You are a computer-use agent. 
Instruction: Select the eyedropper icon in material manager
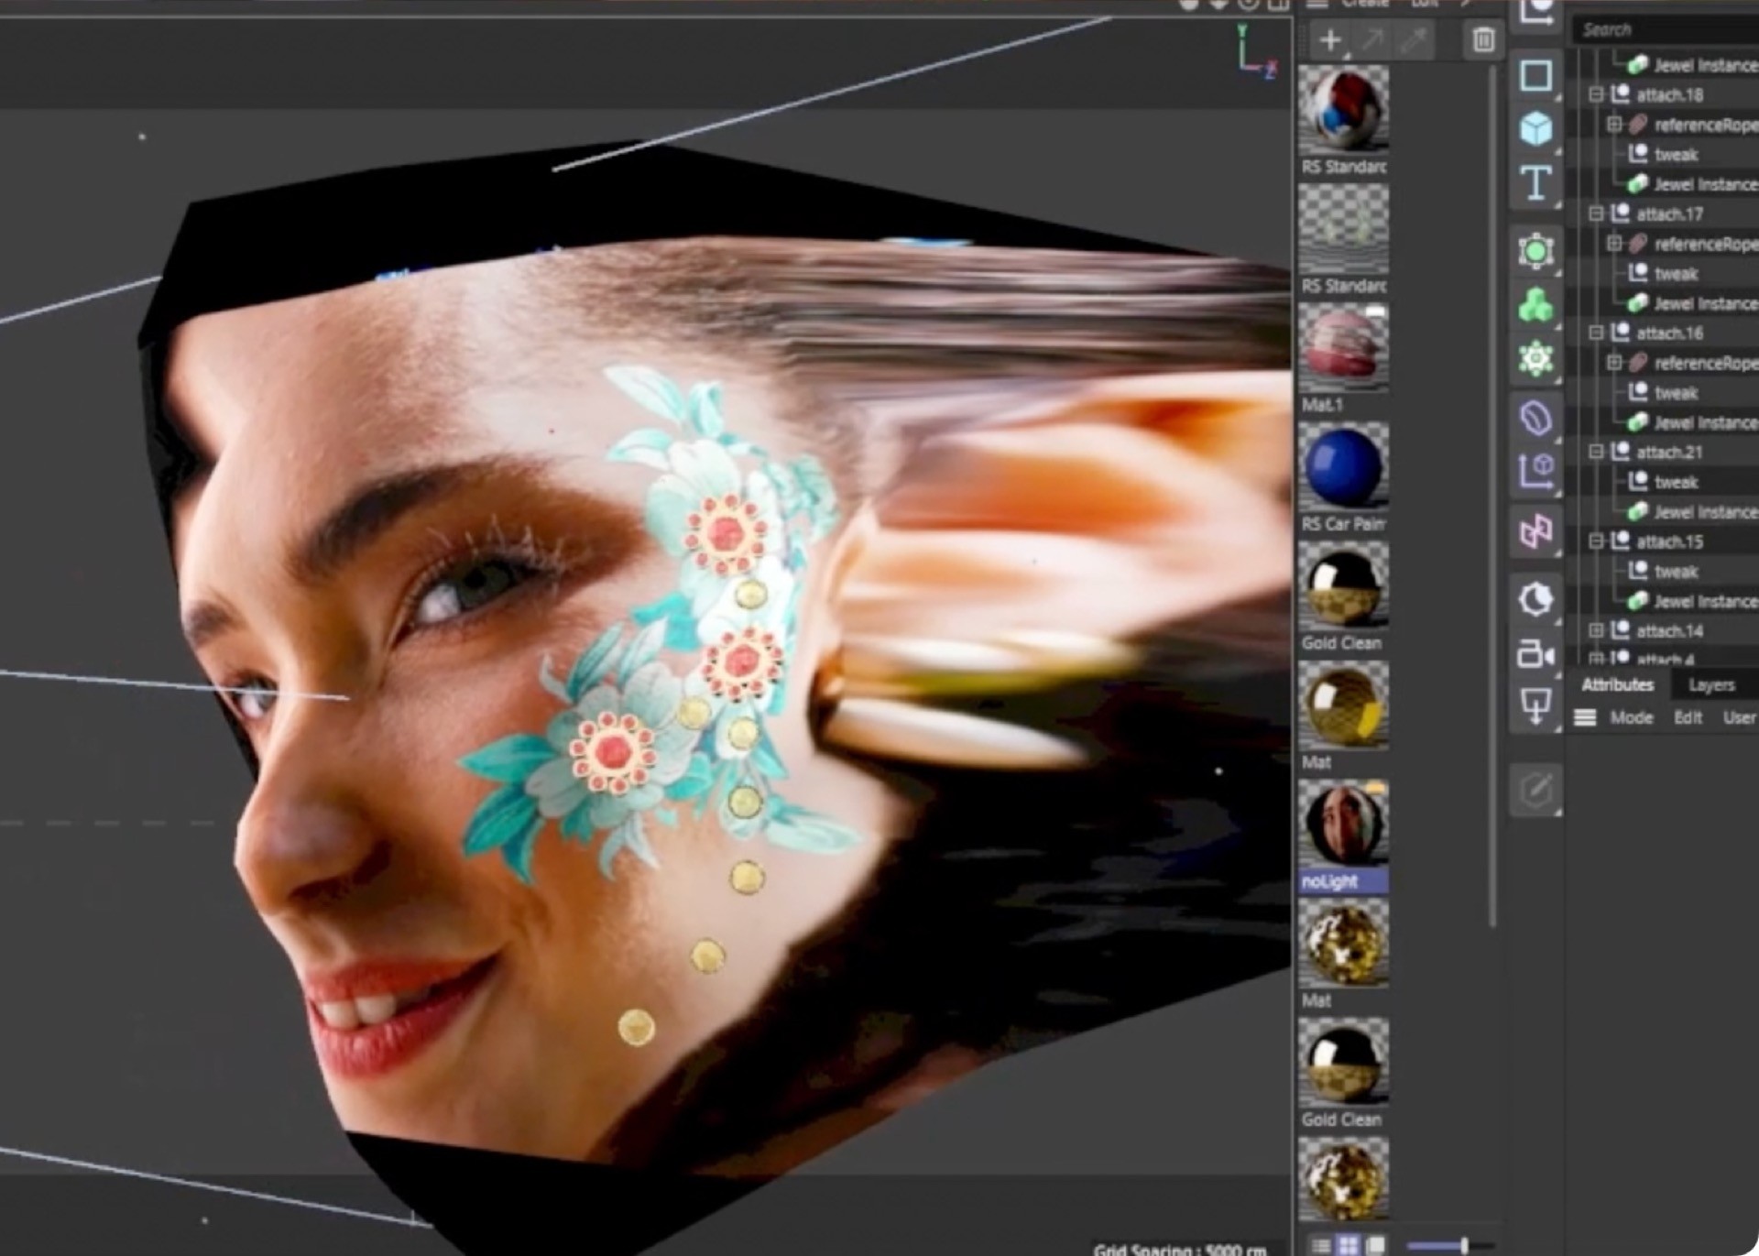[x=1415, y=39]
